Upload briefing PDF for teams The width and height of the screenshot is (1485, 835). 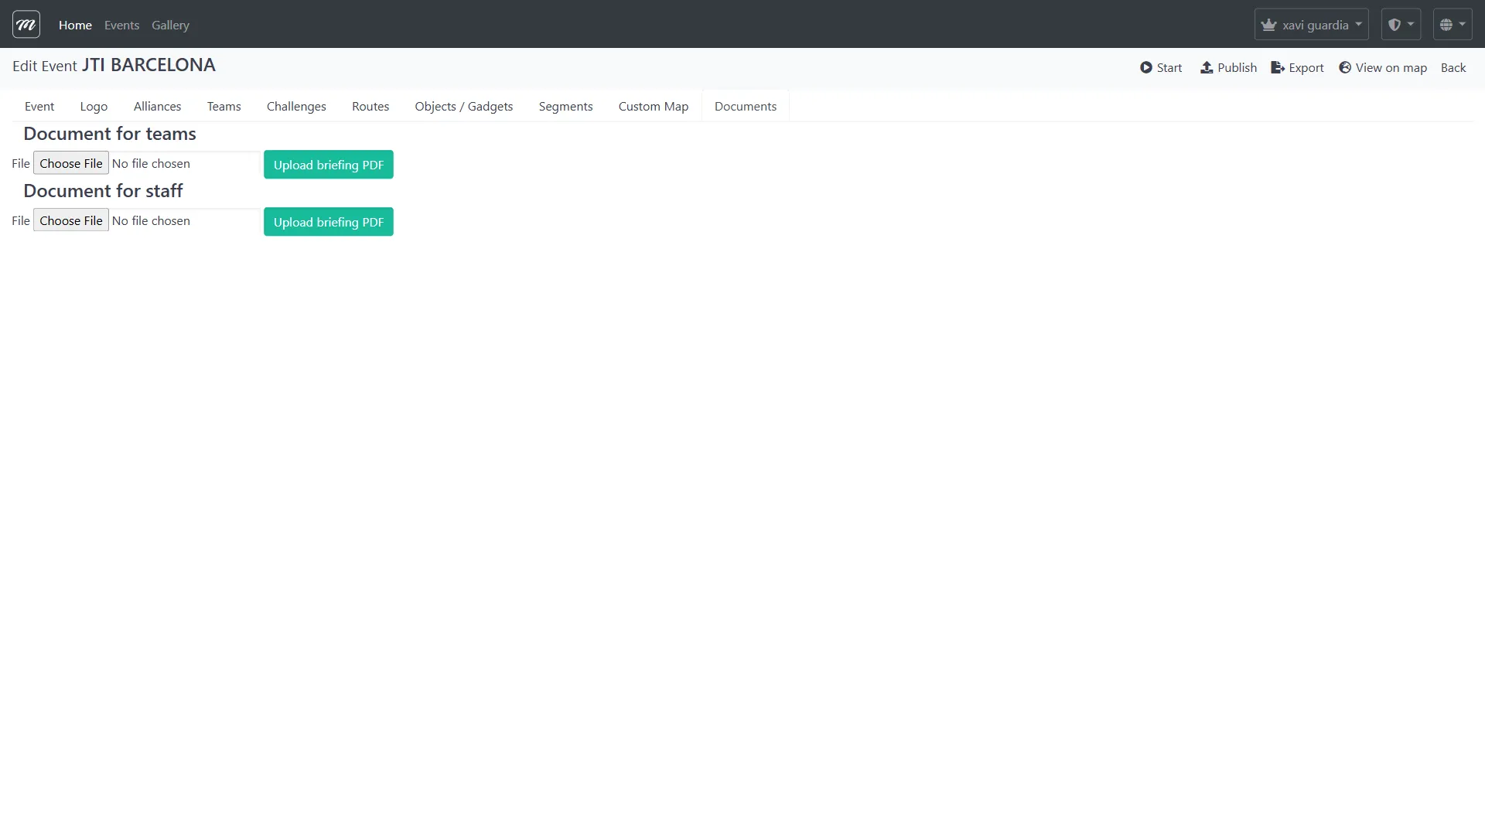pyautogui.click(x=328, y=164)
